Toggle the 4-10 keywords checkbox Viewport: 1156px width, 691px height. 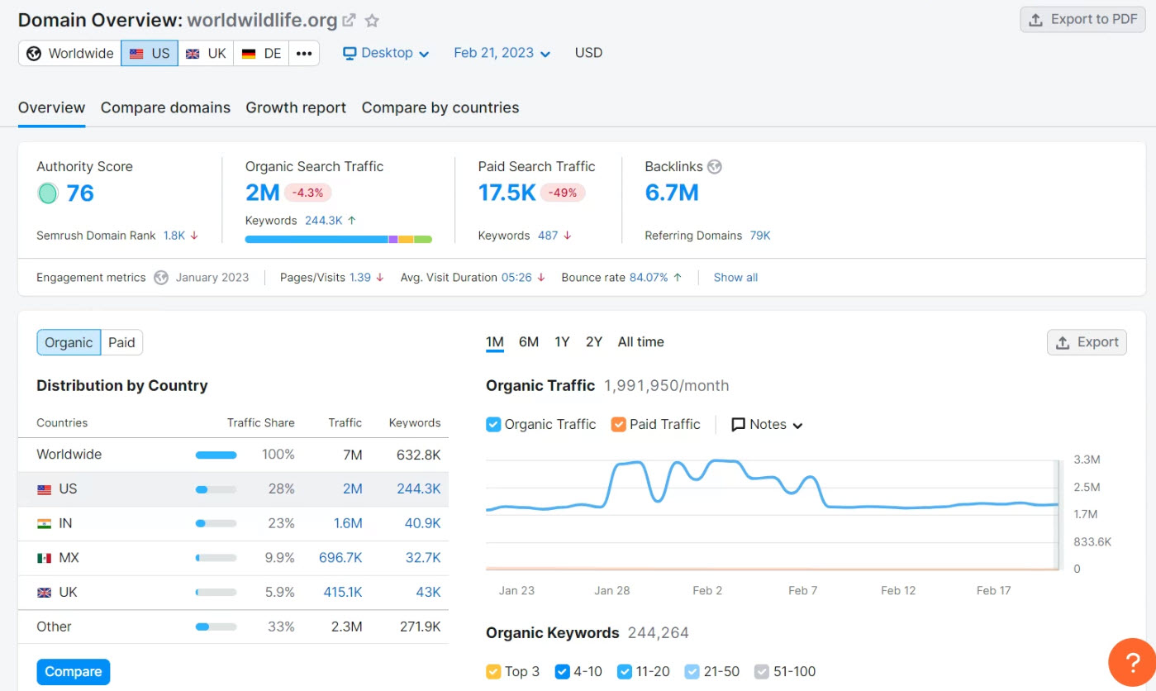pos(563,671)
